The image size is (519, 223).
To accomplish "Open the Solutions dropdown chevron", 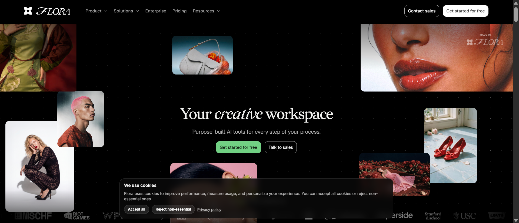I will 137,11.
